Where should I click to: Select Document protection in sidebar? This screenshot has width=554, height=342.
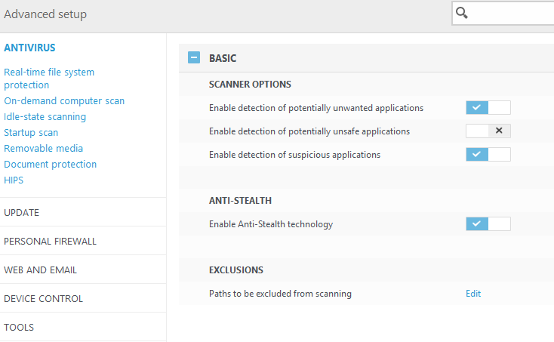tap(51, 165)
